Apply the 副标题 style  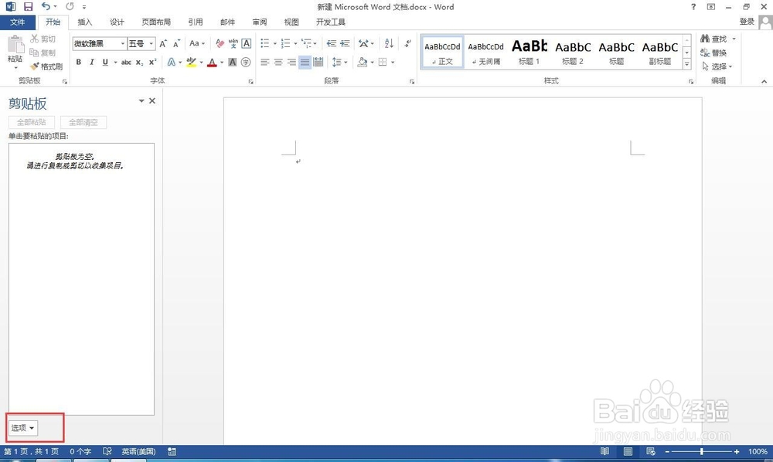(659, 53)
